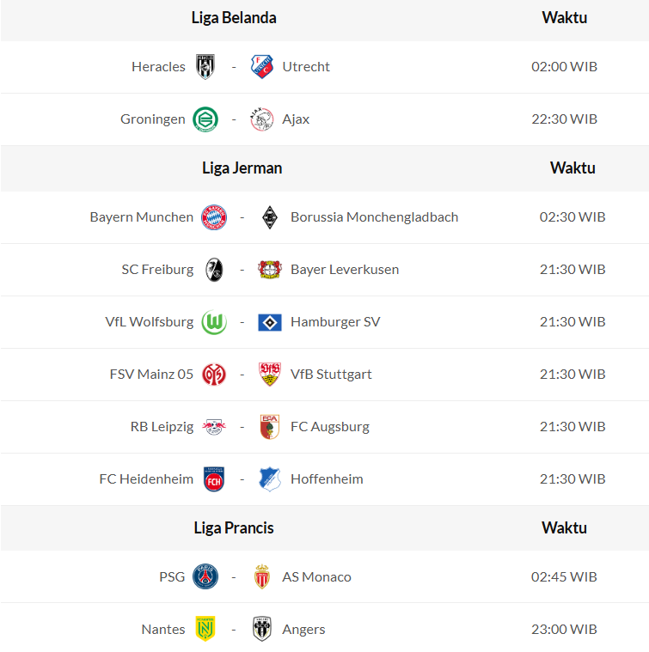Click the RB Leipzig logo
Image resolution: width=649 pixels, height=652 pixels.
[214, 427]
